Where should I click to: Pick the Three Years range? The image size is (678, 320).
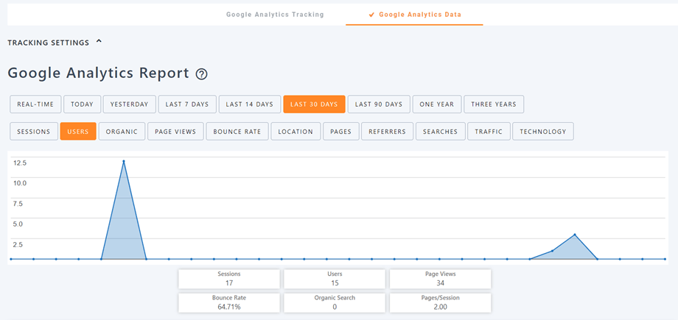(x=494, y=104)
